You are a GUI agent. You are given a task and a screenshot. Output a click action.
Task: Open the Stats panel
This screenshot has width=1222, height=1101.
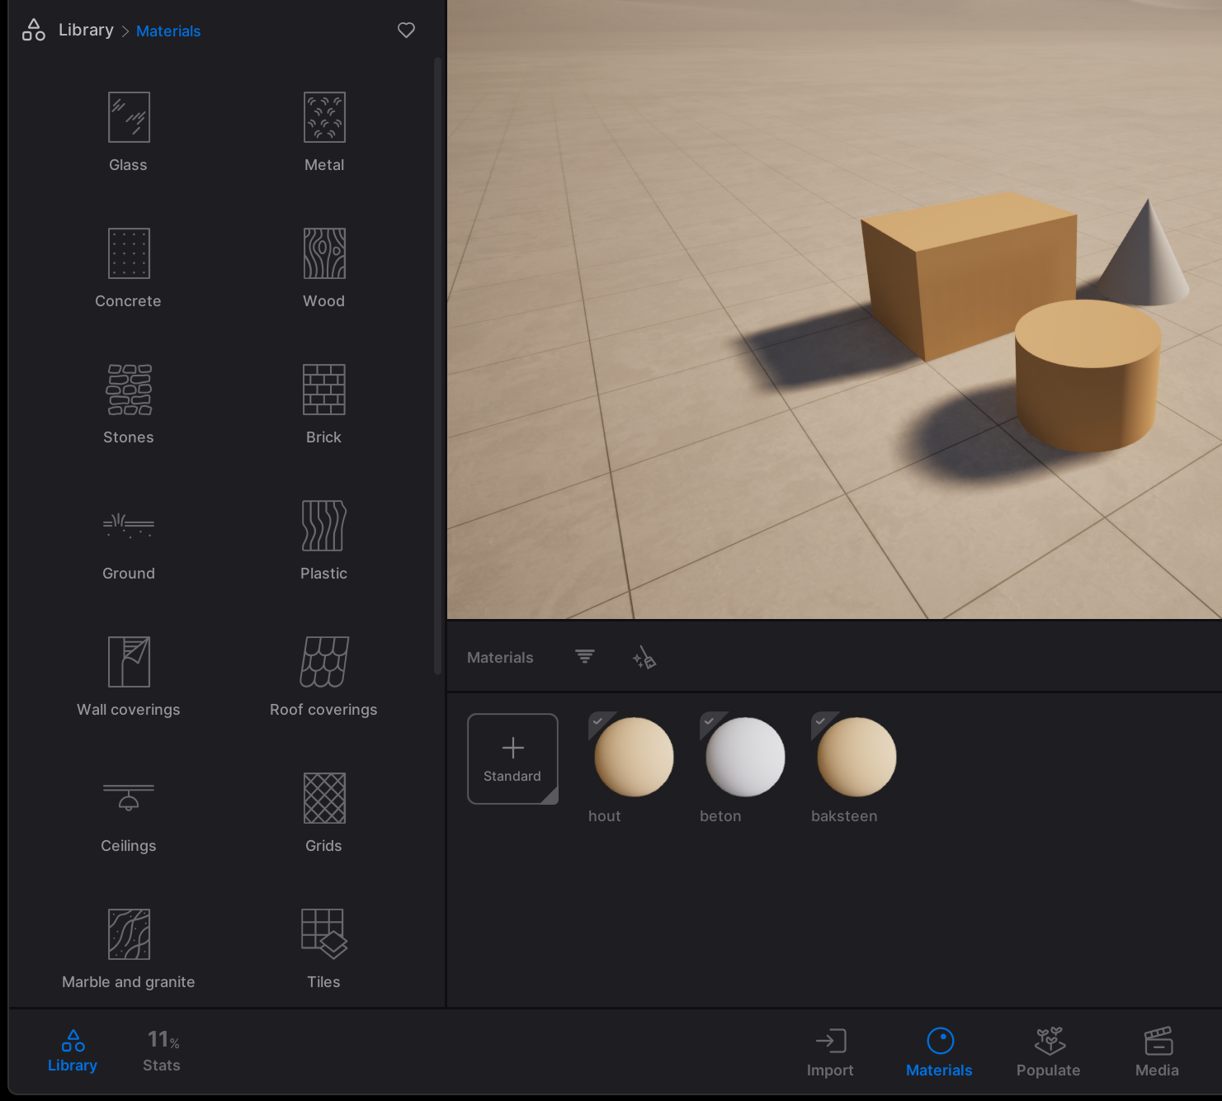162,1051
